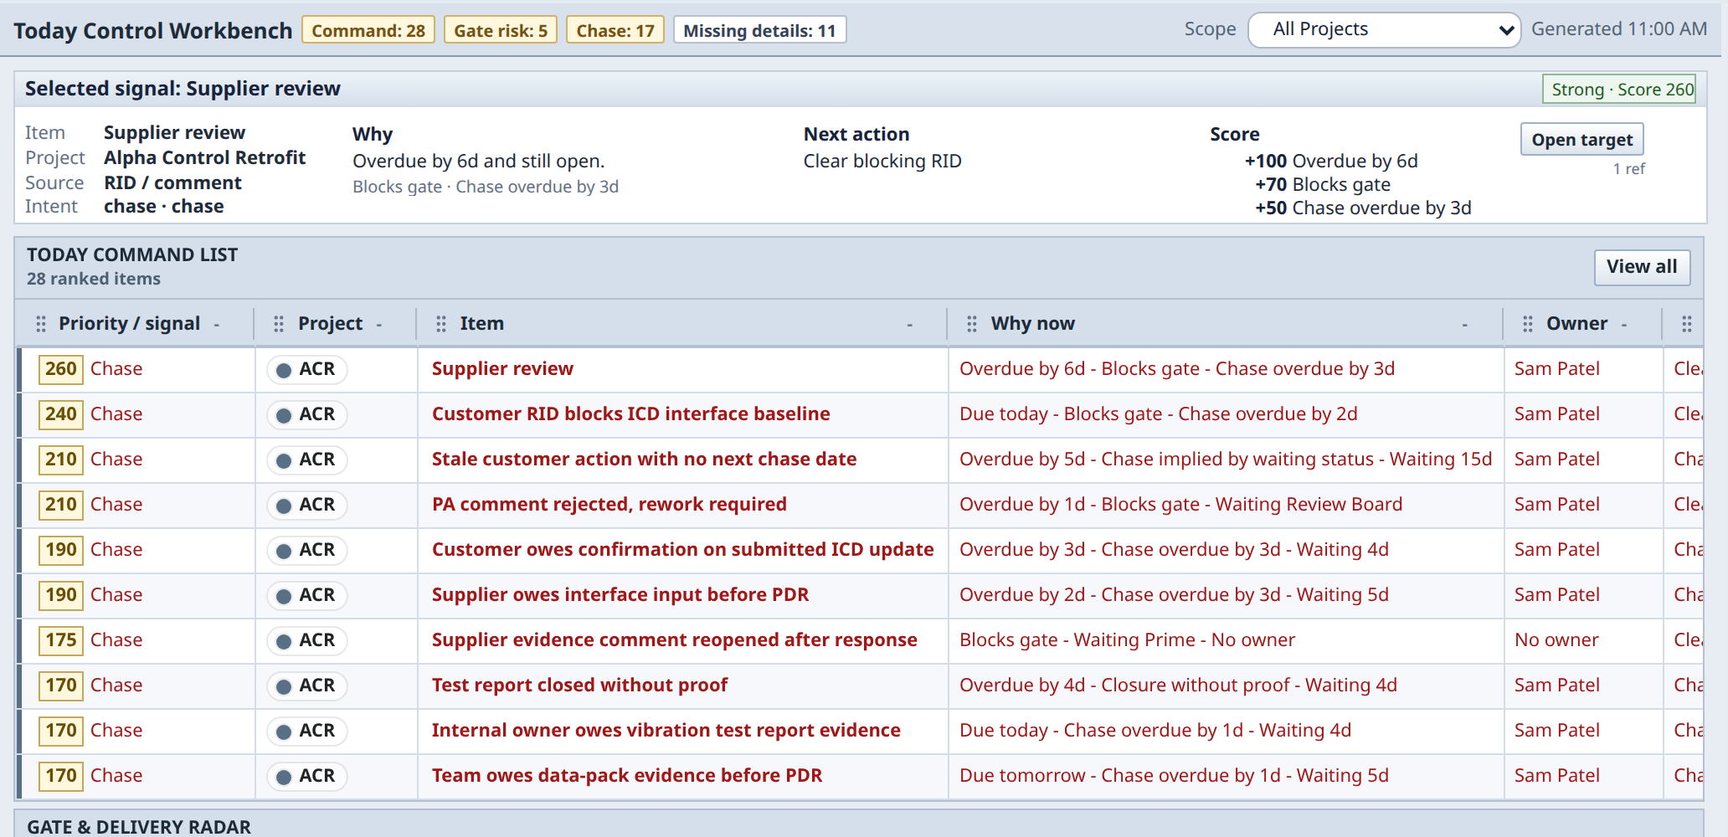Open Priority / signal column sort menu

pyautogui.click(x=217, y=325)
